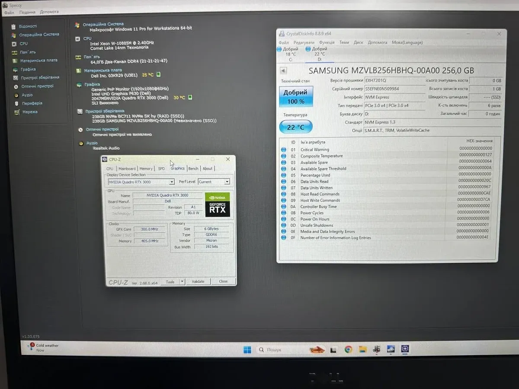
Task: Expand the NVIDIA Quadro RTX 3000 device dropdown
Action: pyautogui.click(x=172, y=182)
